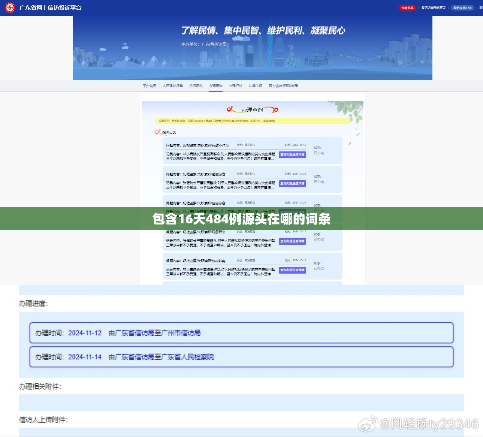Image resolution: width=483 pixels, height=437 pixels.
Task: Click record content text of 2024-10-12 entry
Action: click(x=221, y=272)
